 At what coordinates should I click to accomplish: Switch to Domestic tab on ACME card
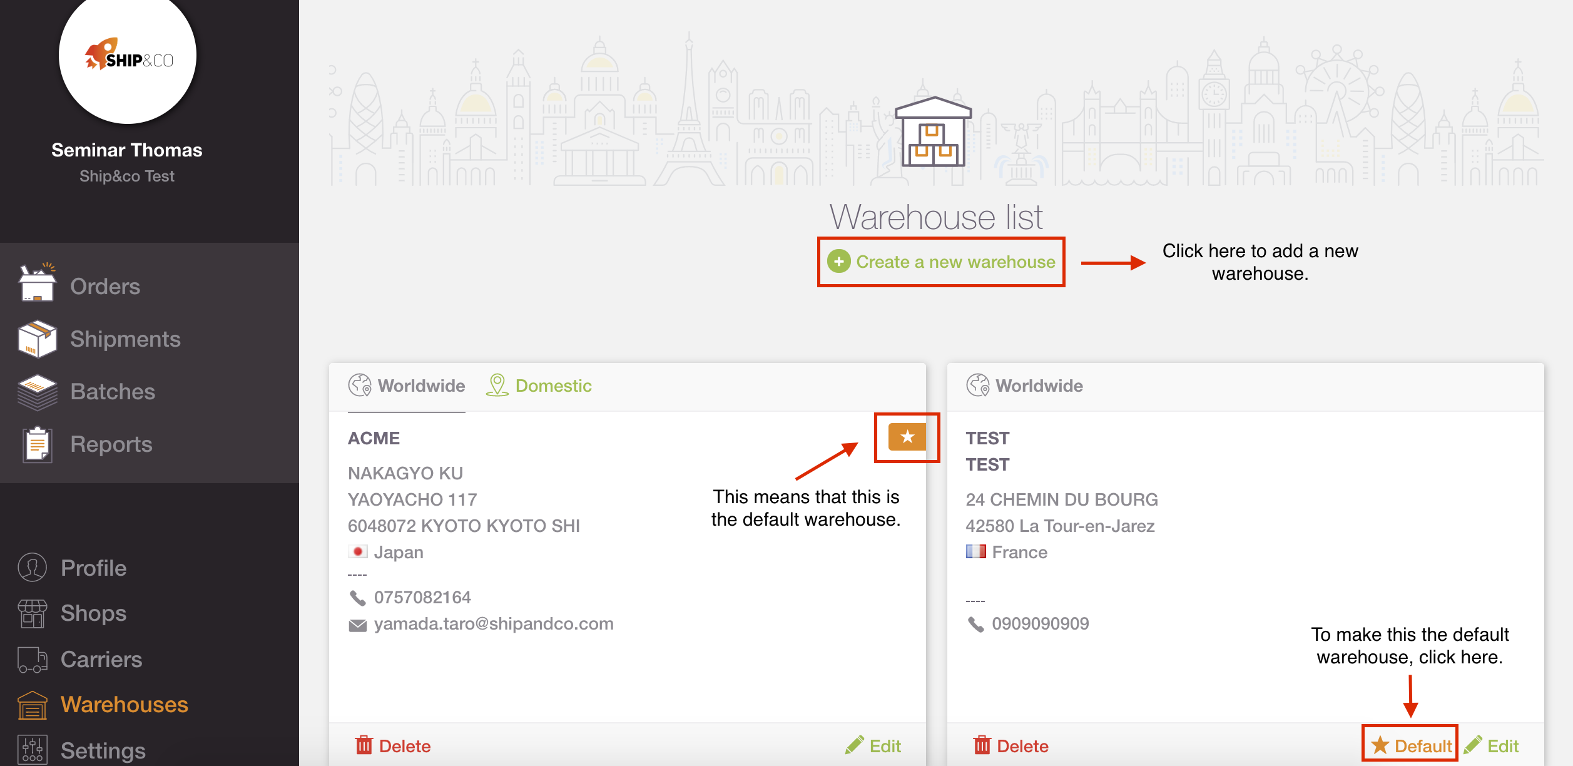(539, 386)
